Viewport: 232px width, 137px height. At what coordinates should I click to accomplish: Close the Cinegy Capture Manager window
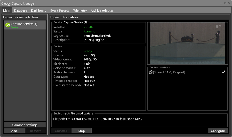tap(229, 3)
